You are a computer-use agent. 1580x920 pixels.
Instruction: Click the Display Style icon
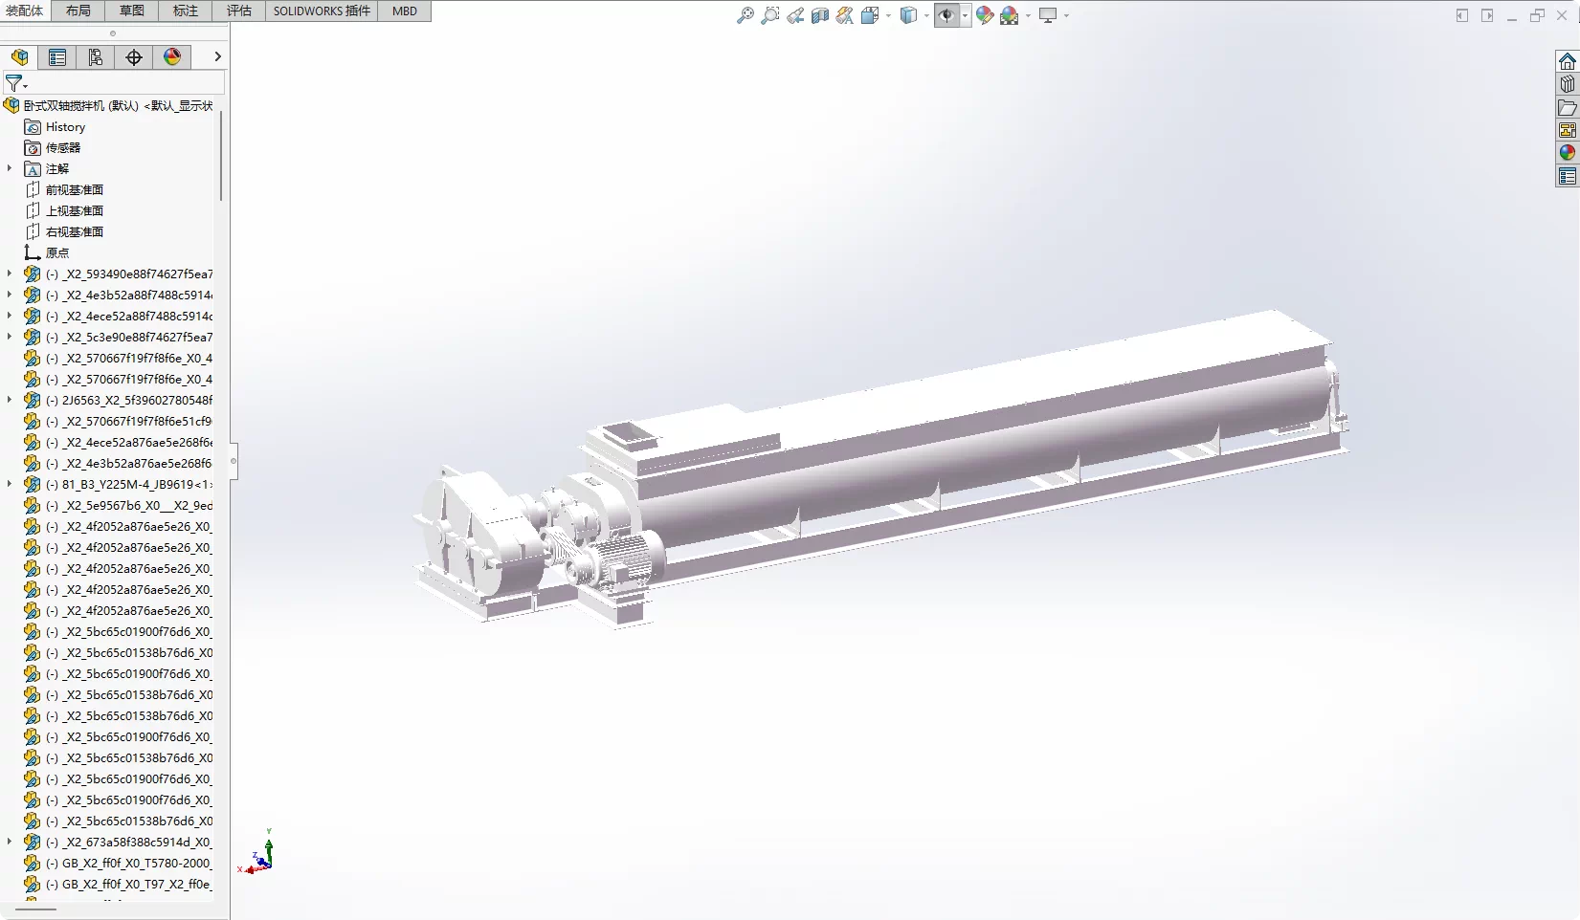tap(908, 15)
